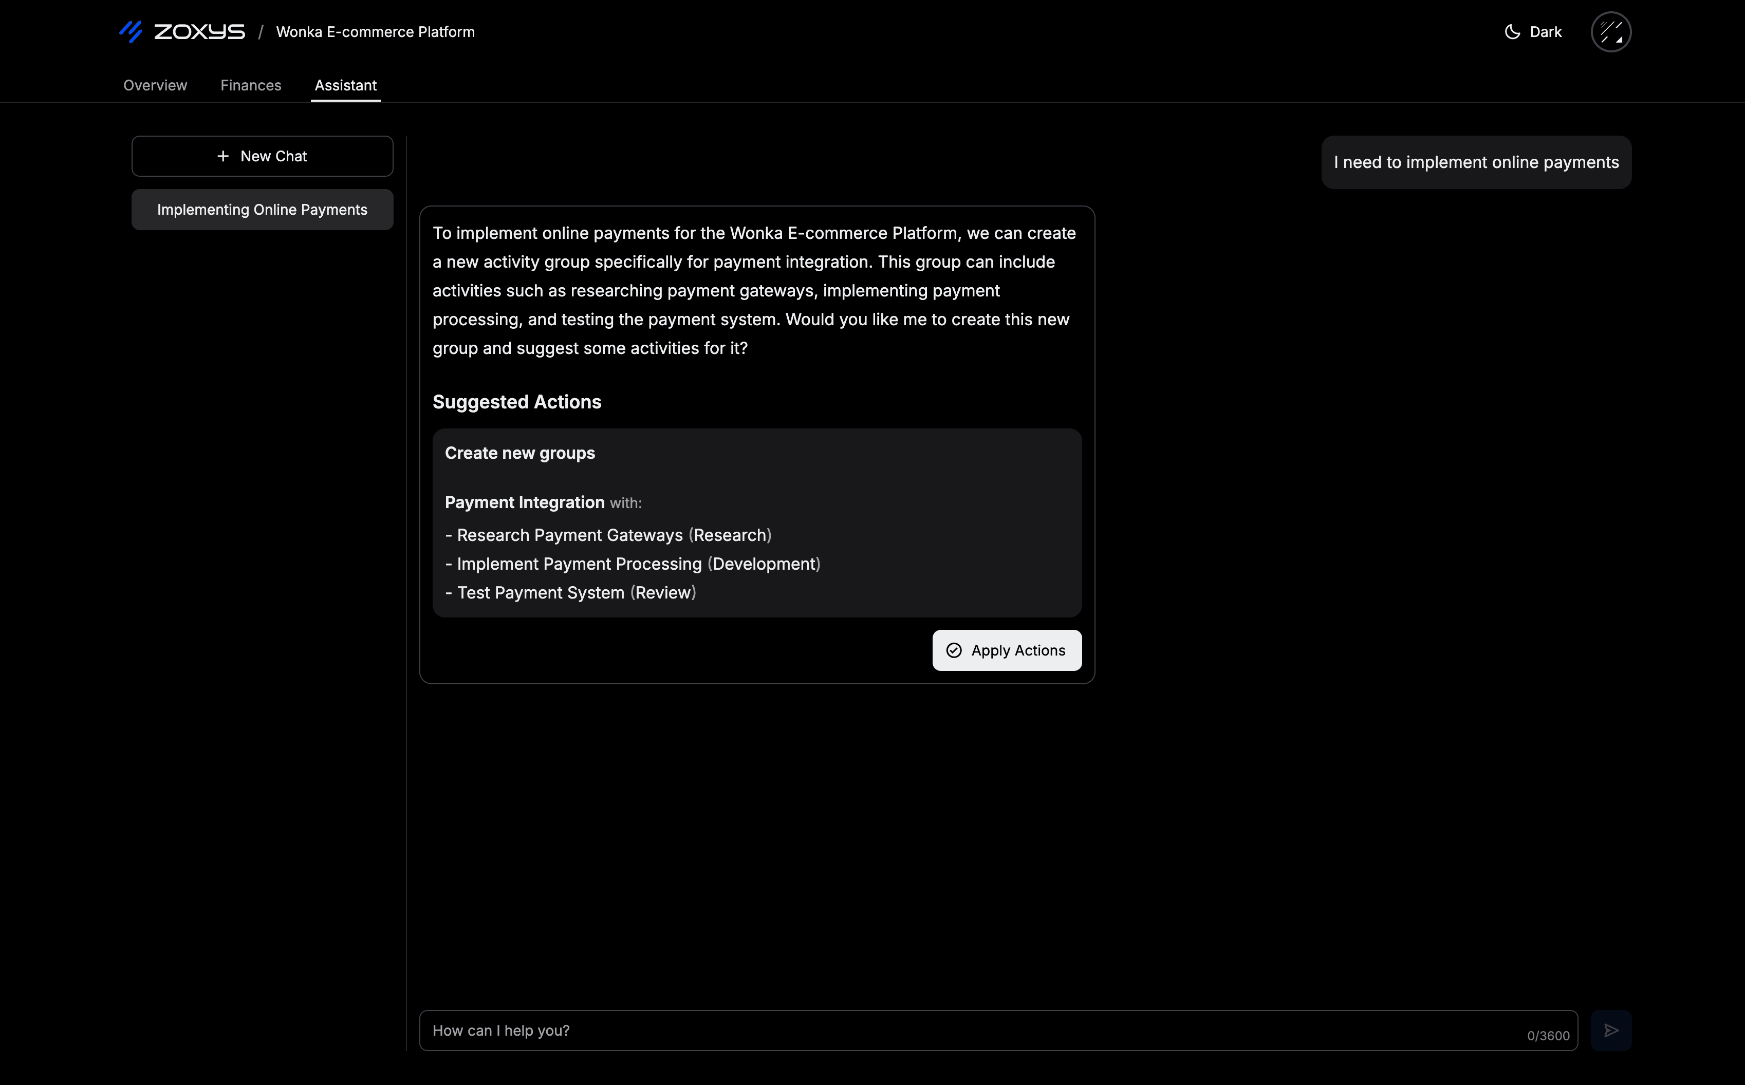Click the Research Payment Gateways activity line
The image size is (1745, 1085).
608,535
